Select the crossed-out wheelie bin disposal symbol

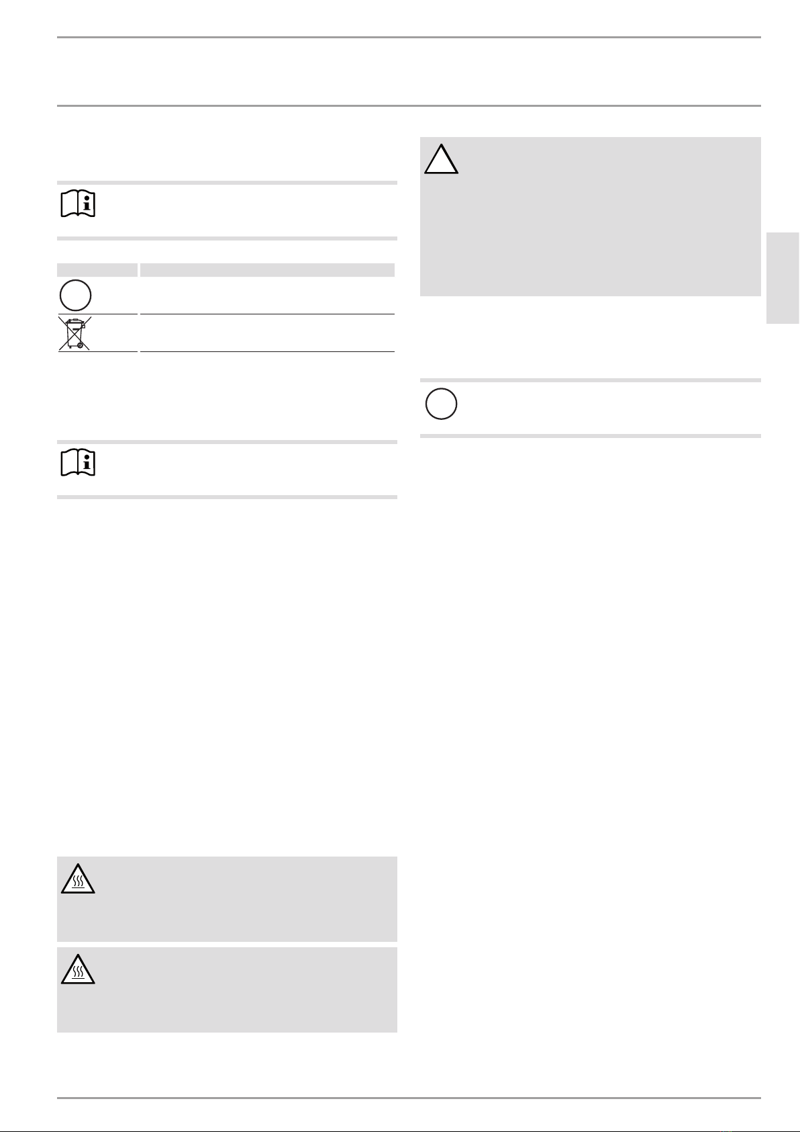click(75, 333)
